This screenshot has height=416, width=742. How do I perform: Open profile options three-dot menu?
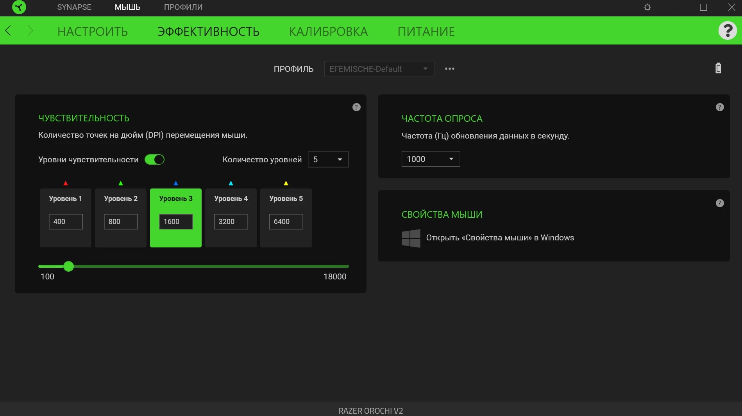click(450, 69)
